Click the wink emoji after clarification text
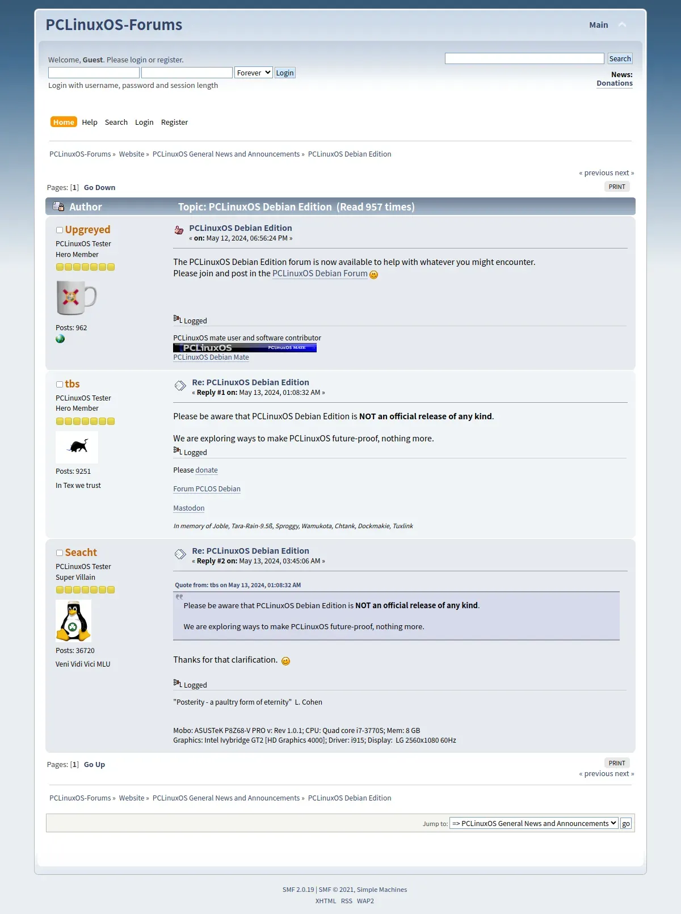The height and width of the screenshot is (914, 681). click(x=285, y=661)
